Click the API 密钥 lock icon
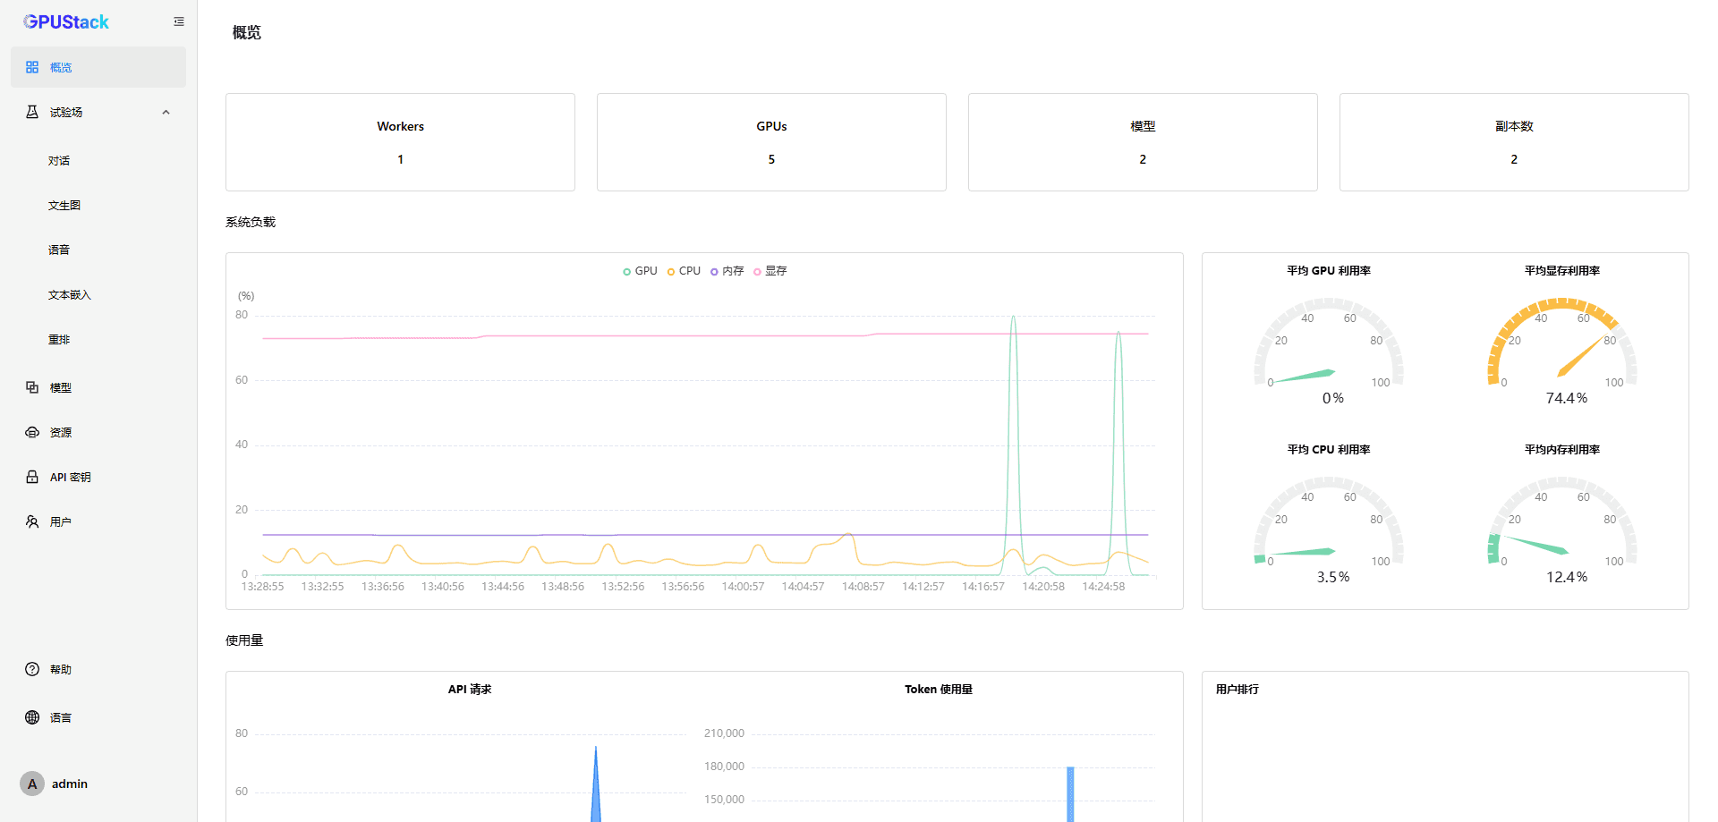 pos(32,477)
